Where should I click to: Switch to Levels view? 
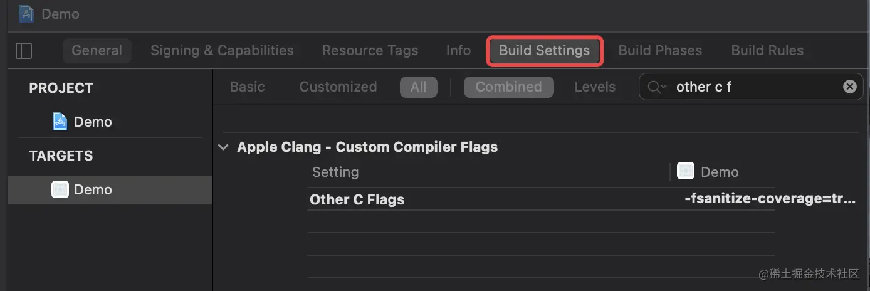pos(595,87)
